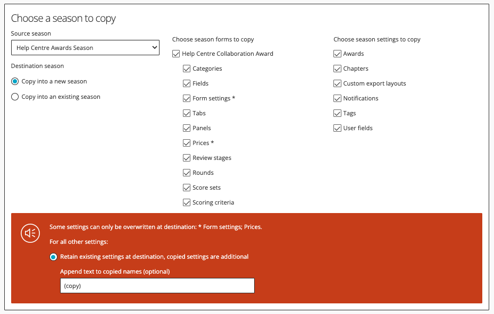
Task: Uncheck the Fields checkbox
Action: (187, 83)
